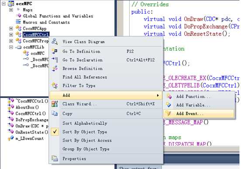
Task: Collapse the ocxMFC root node
Action: pos(3,4)
